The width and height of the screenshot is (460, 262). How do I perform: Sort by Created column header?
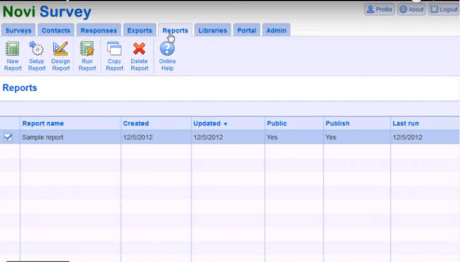tap(136, 124)
